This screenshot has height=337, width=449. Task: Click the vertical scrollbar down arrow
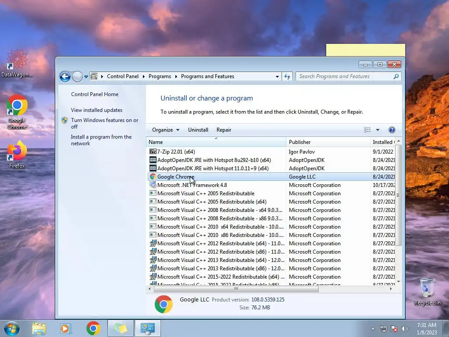pos(398,282)
